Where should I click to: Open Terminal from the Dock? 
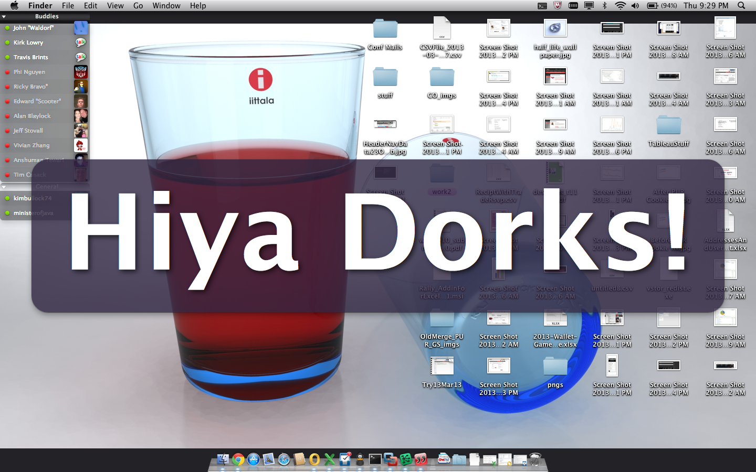click(375, 459)
